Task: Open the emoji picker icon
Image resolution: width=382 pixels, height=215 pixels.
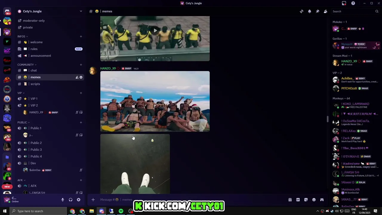Action: (x=314, y=199)
